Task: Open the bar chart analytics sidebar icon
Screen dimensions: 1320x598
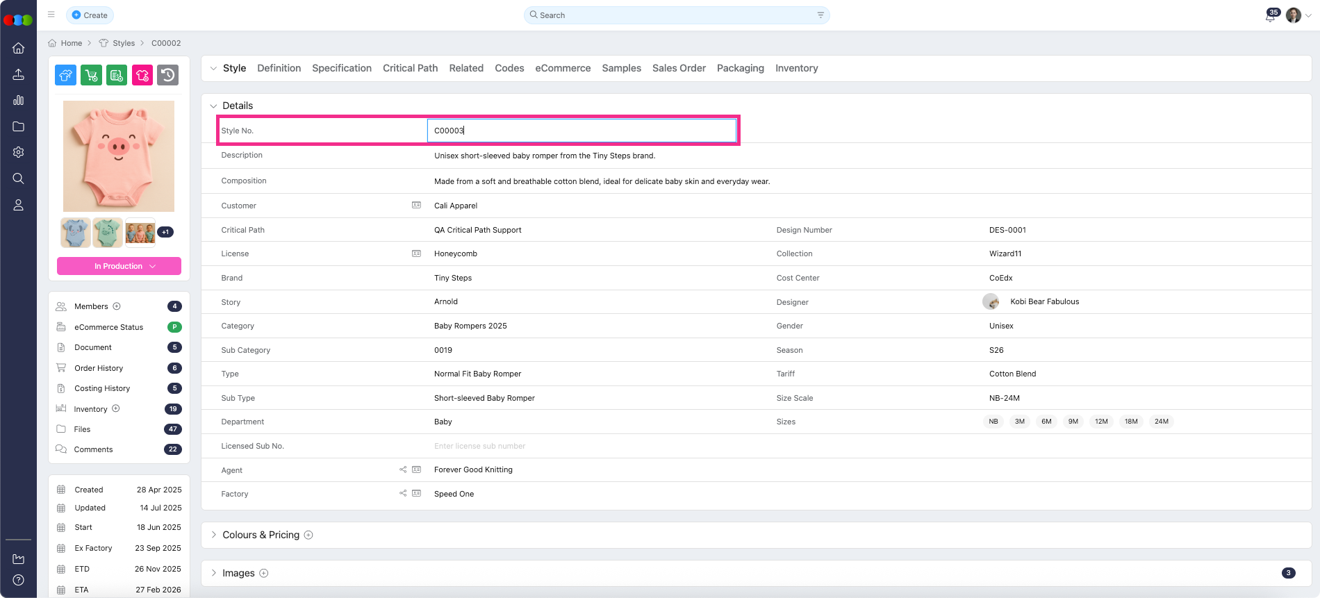Action: pos(19,100)
